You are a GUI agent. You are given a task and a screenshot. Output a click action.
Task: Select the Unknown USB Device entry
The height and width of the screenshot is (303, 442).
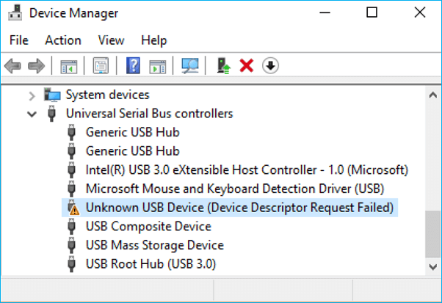239,208
